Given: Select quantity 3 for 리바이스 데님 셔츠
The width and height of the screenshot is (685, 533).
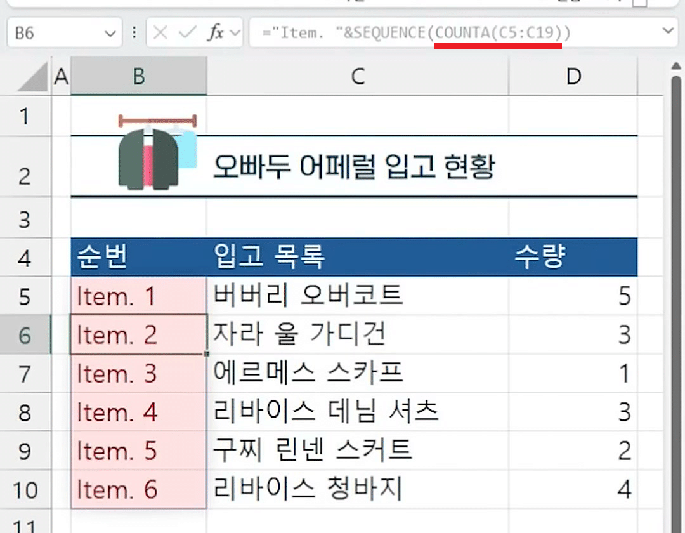Looking at the screenshot, I should click(x=573, y=412).
